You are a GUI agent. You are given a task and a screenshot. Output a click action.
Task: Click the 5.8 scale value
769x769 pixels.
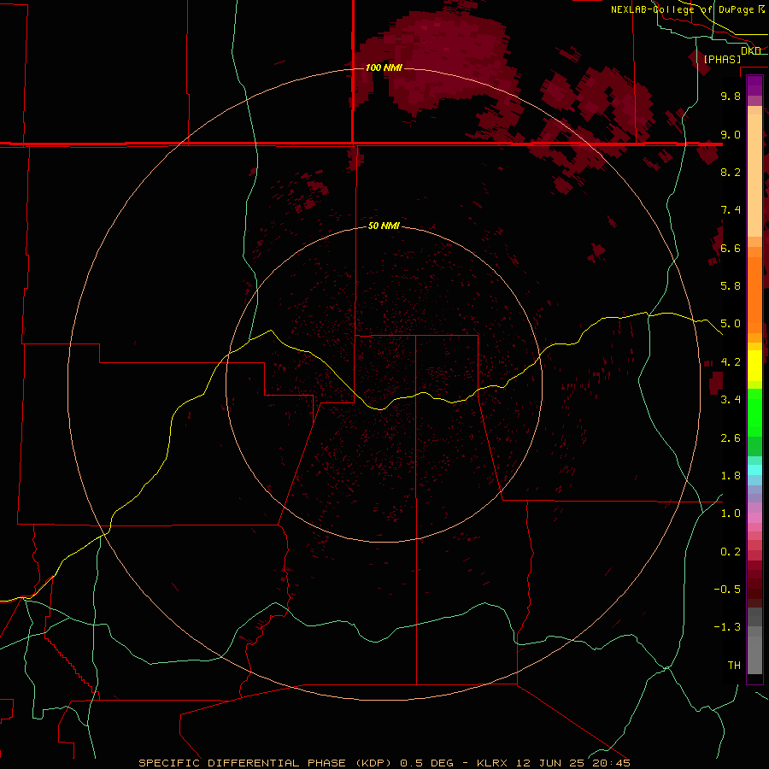coord(731,286)
